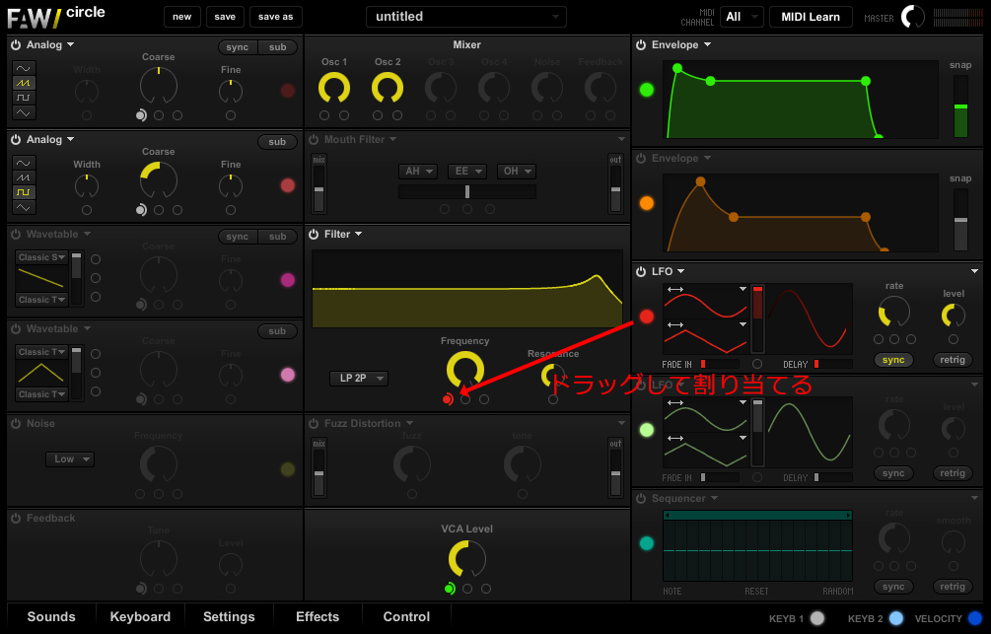
Task: Open the EE vowel dropdown
Action: (x=467, y=172)
